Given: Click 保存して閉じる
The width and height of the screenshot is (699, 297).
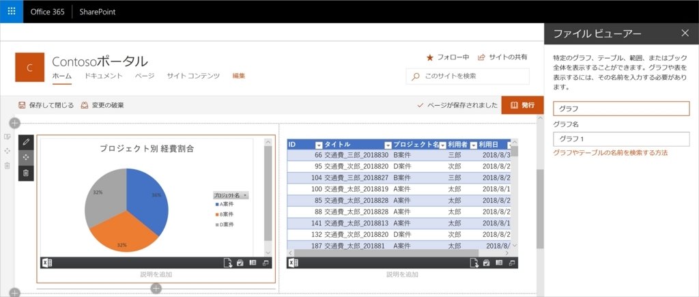Looking at the screenshot, I should coord(46,105).
